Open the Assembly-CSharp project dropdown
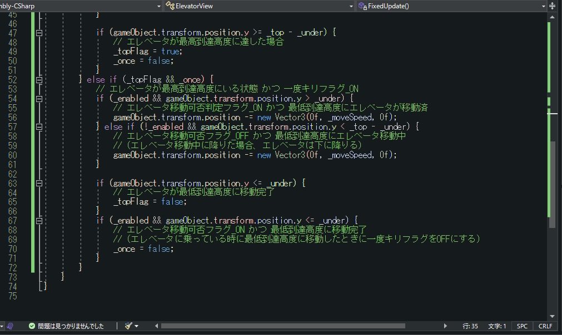Viewport: 562px width, 335px height. click(x=159, y=6)
